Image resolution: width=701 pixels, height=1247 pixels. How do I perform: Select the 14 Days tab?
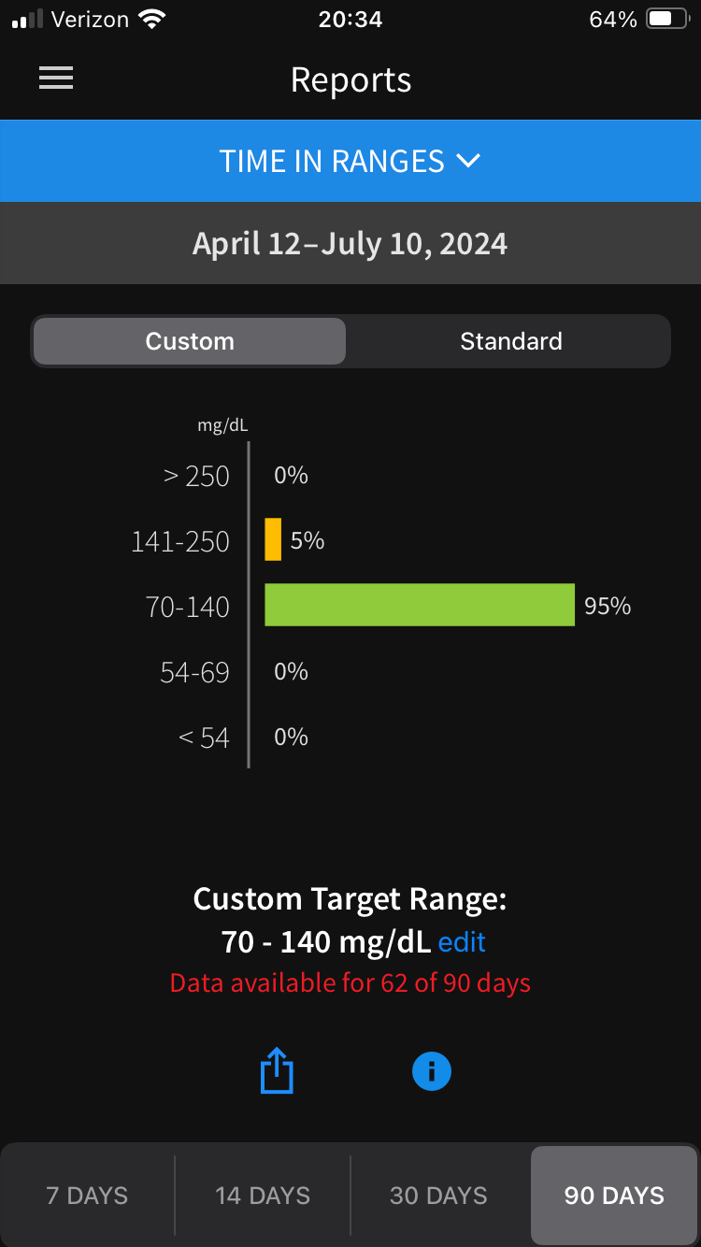[x=263, y=1196]
